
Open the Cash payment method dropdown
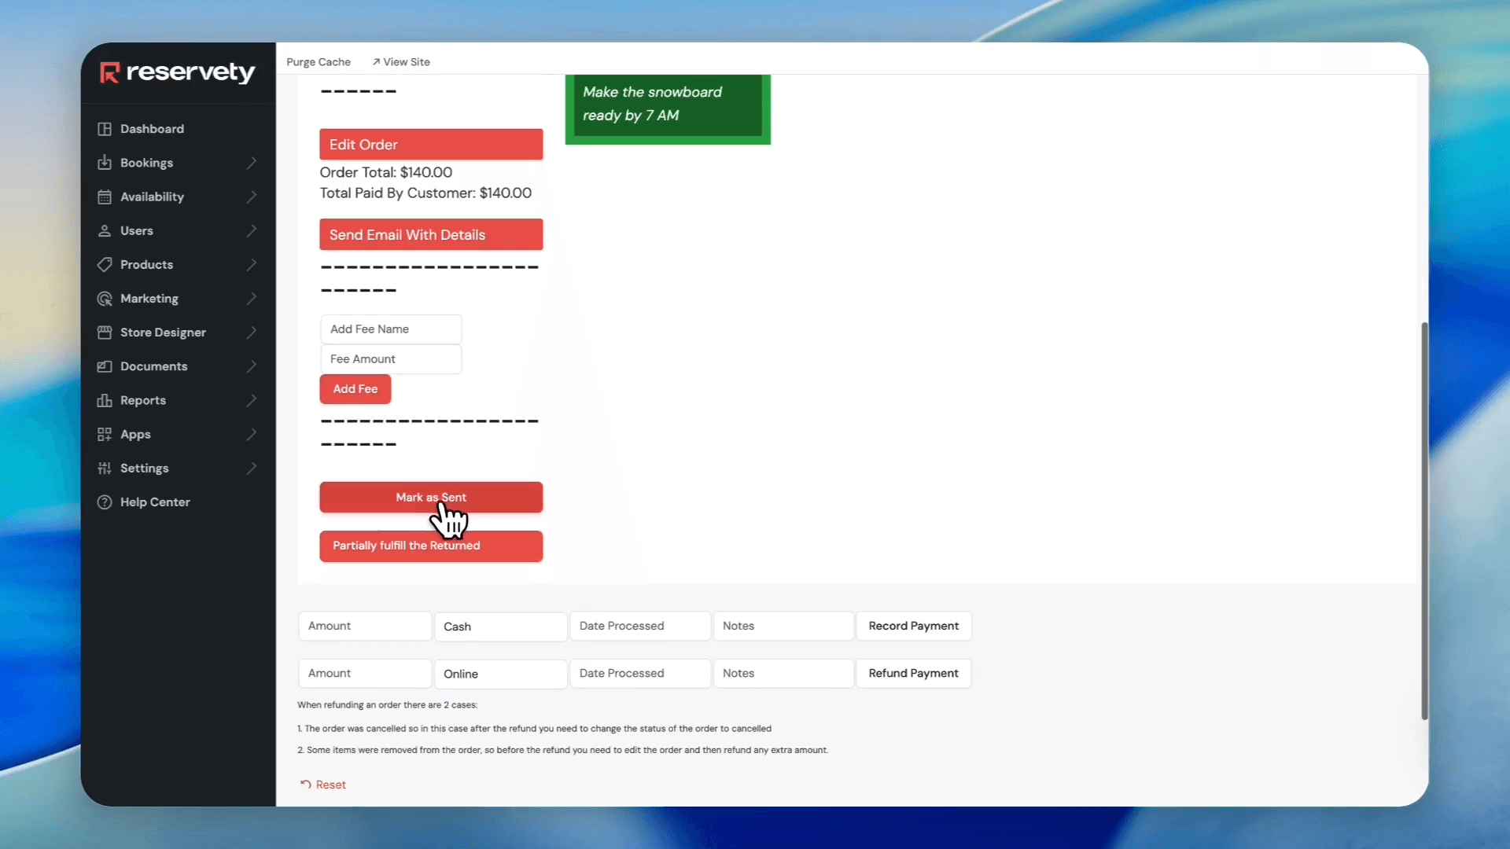(500, 627)
